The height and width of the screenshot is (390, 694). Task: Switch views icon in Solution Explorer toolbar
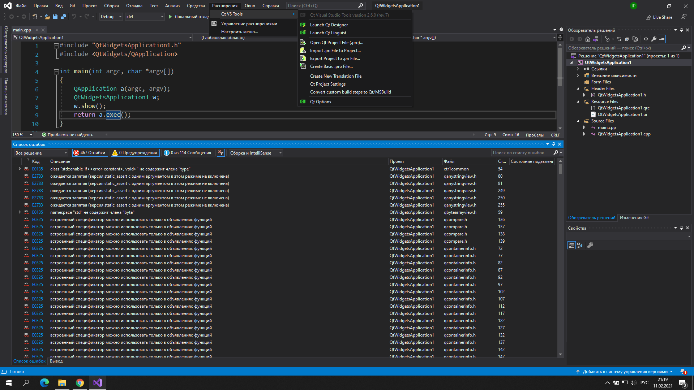tap(596, 39)
